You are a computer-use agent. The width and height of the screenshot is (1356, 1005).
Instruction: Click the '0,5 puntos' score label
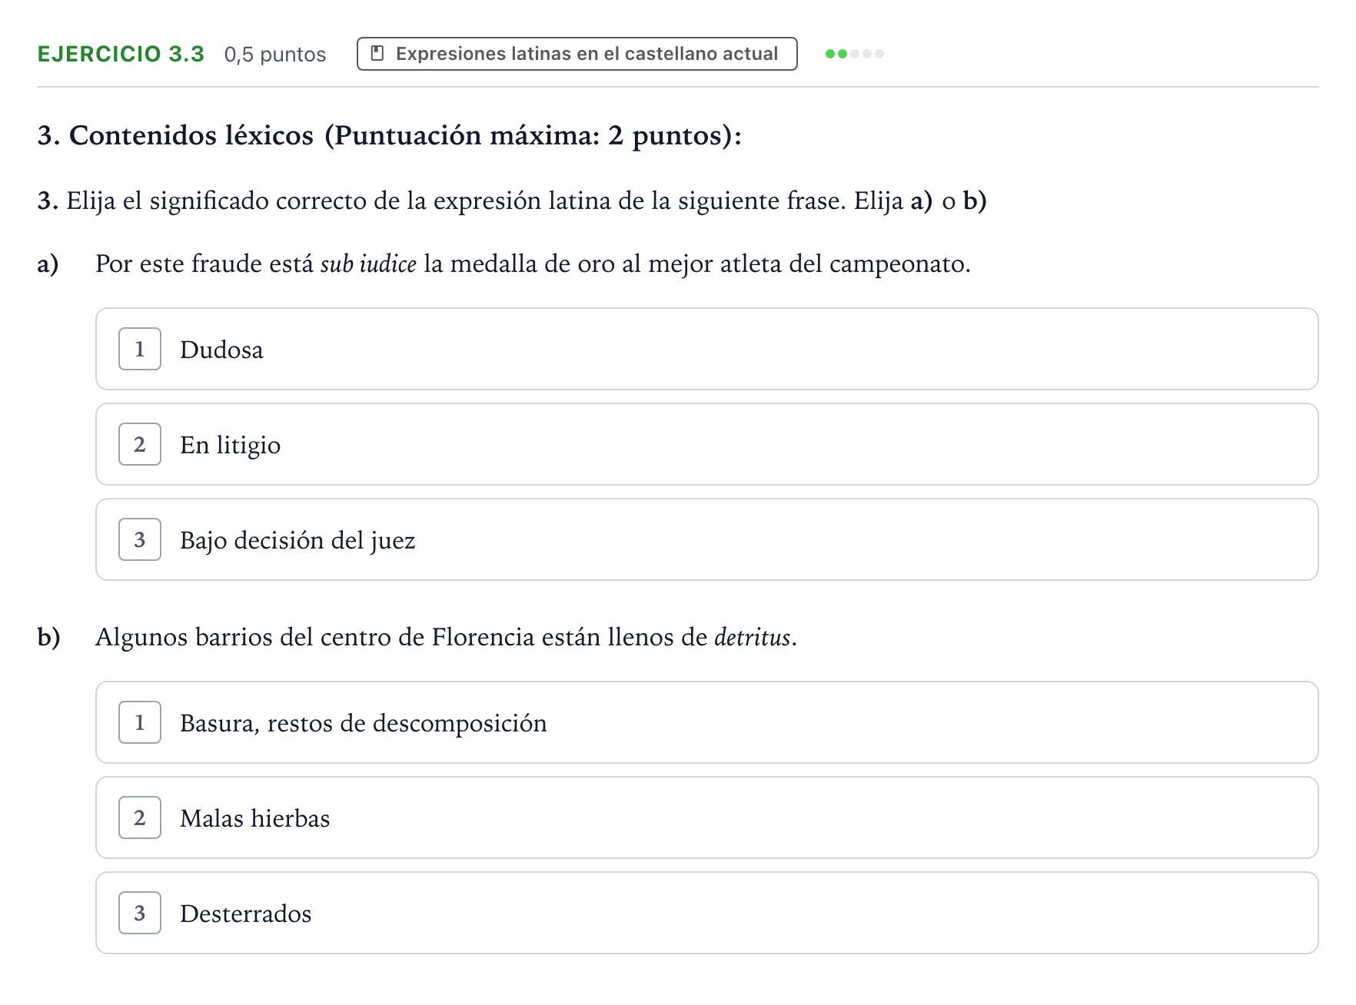pos(275,55)
